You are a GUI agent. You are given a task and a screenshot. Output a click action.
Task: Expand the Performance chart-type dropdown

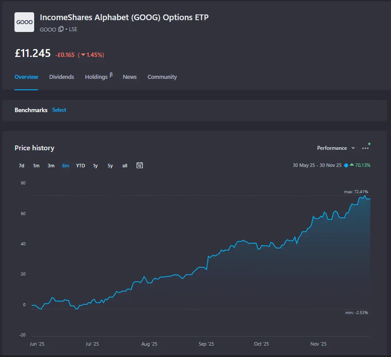click(335, 148)
